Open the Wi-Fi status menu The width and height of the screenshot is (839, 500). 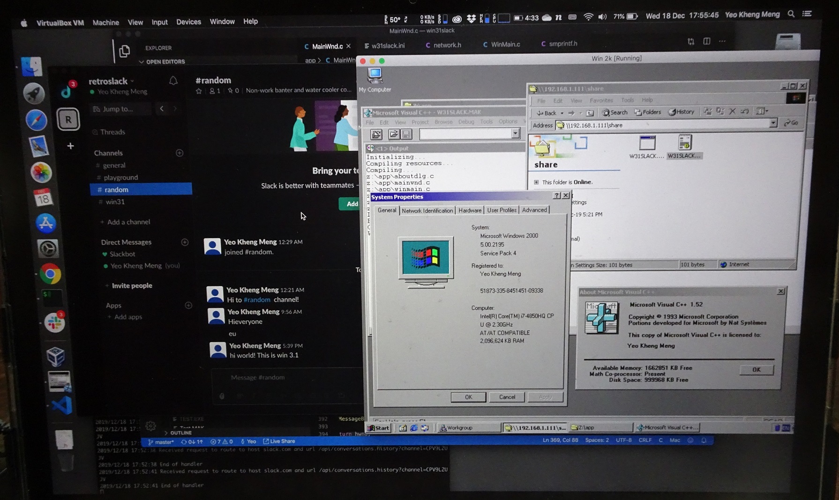(588, 16)
